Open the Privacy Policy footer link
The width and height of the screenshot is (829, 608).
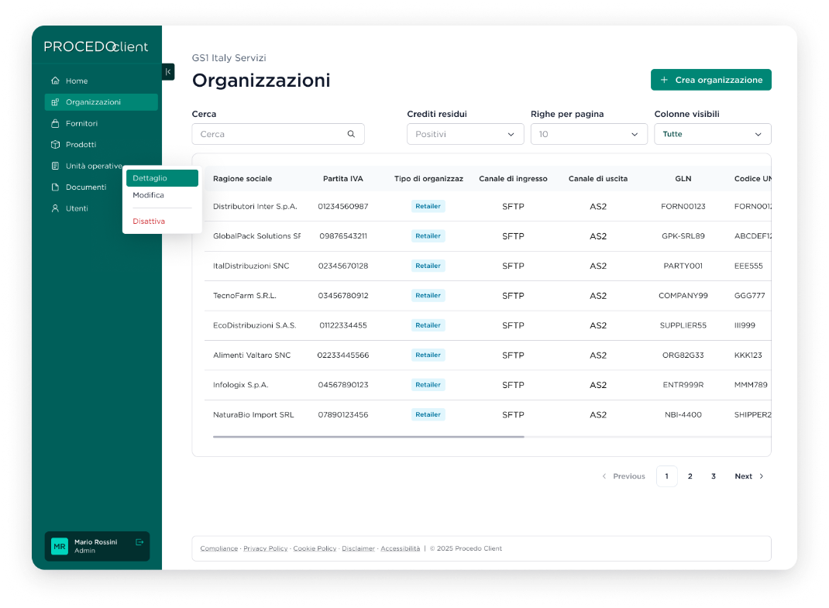(x=266, y=549)
